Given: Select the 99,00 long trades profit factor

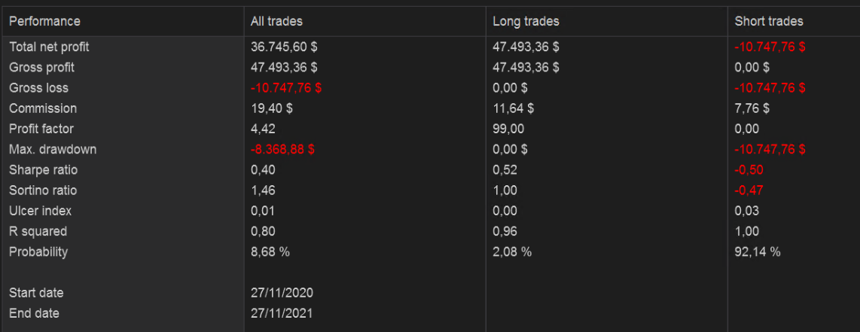Looking at the screenshot, I should 508,129.
